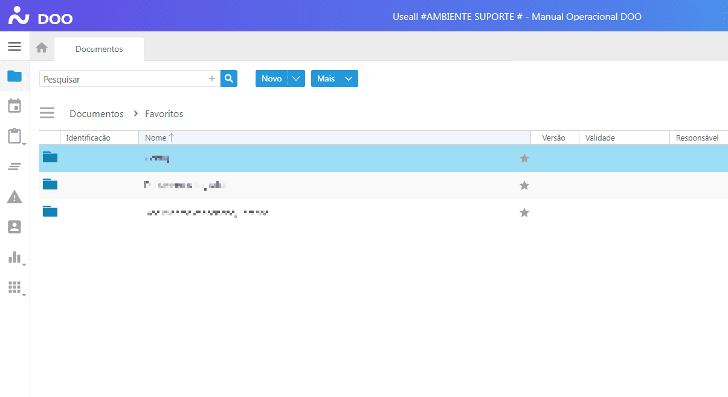Toggle the star on the third folder
The image size is (728, 397).
pyautogui.click(x=524, y=212)
